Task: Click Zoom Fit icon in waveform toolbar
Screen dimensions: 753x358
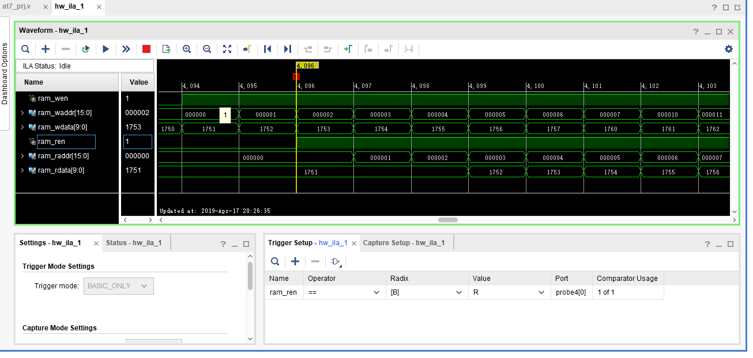Action: 227,49
